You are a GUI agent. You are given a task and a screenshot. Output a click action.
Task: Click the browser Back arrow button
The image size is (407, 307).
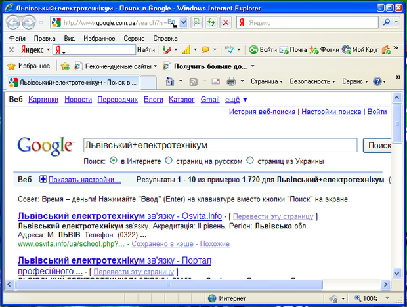(x=13, y=22)
